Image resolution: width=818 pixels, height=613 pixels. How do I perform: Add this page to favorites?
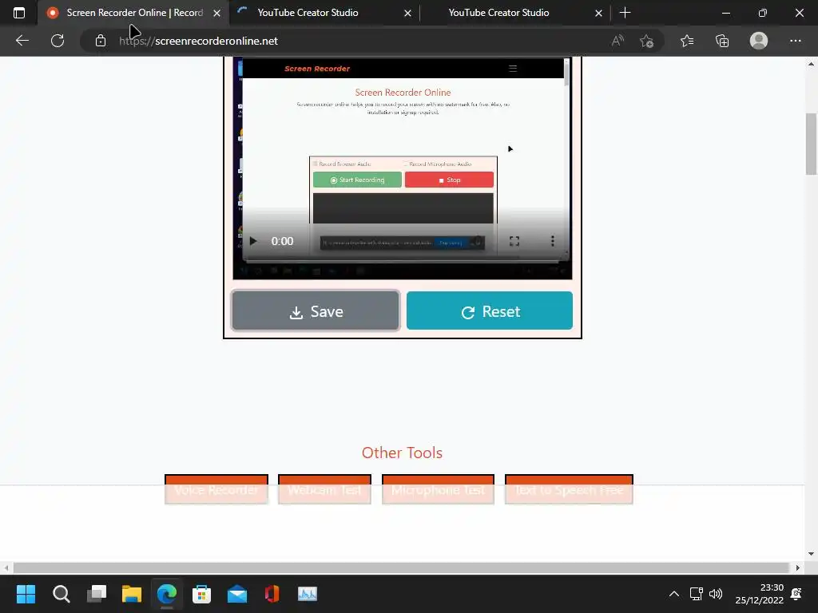tap(647, 41)
